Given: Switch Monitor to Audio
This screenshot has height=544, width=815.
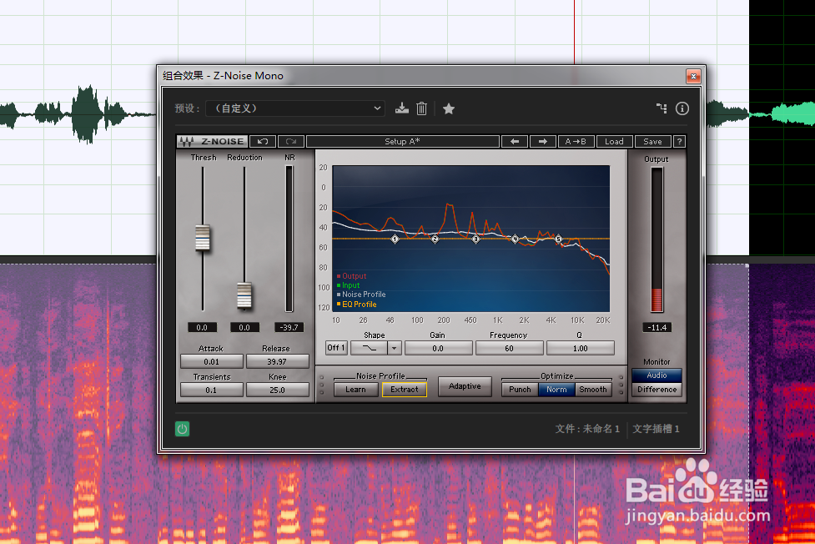Looking at the screenshot, I should point(657,375).
